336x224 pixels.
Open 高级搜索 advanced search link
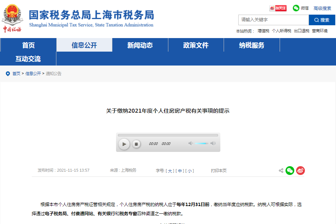tap(322, 8)
